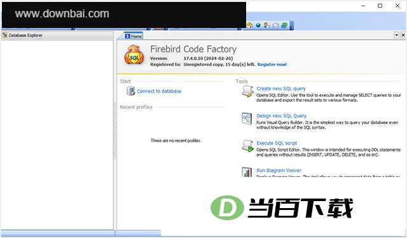Switch to the Home tab

click(x=134, y=36)
